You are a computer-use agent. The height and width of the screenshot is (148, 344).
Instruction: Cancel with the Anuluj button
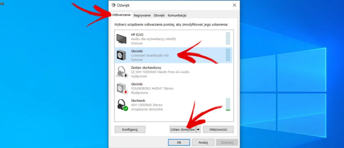pos(203,142)
